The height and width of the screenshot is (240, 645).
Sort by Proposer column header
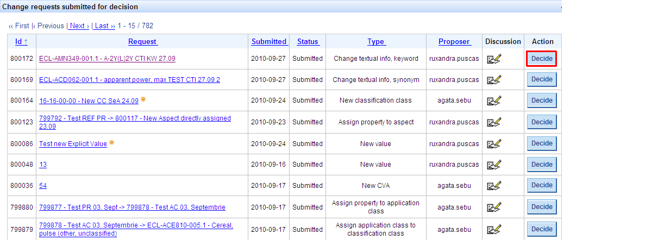point(454,42)
